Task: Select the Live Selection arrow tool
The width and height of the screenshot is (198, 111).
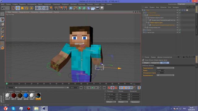Action: pyautogui.click(x=13, y=8)
